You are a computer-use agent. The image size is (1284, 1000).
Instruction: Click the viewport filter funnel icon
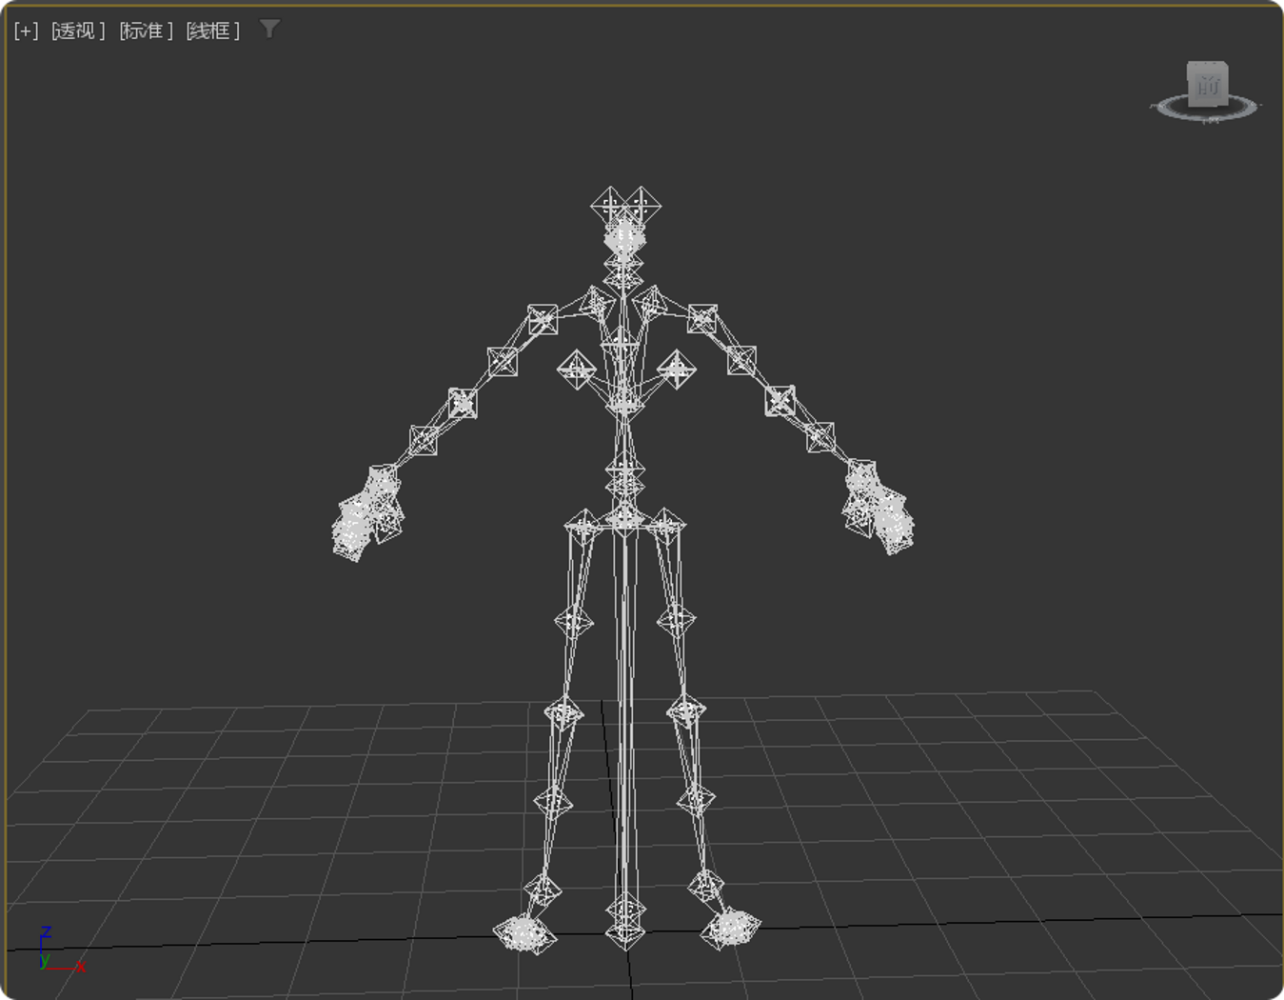click(269, 30)
